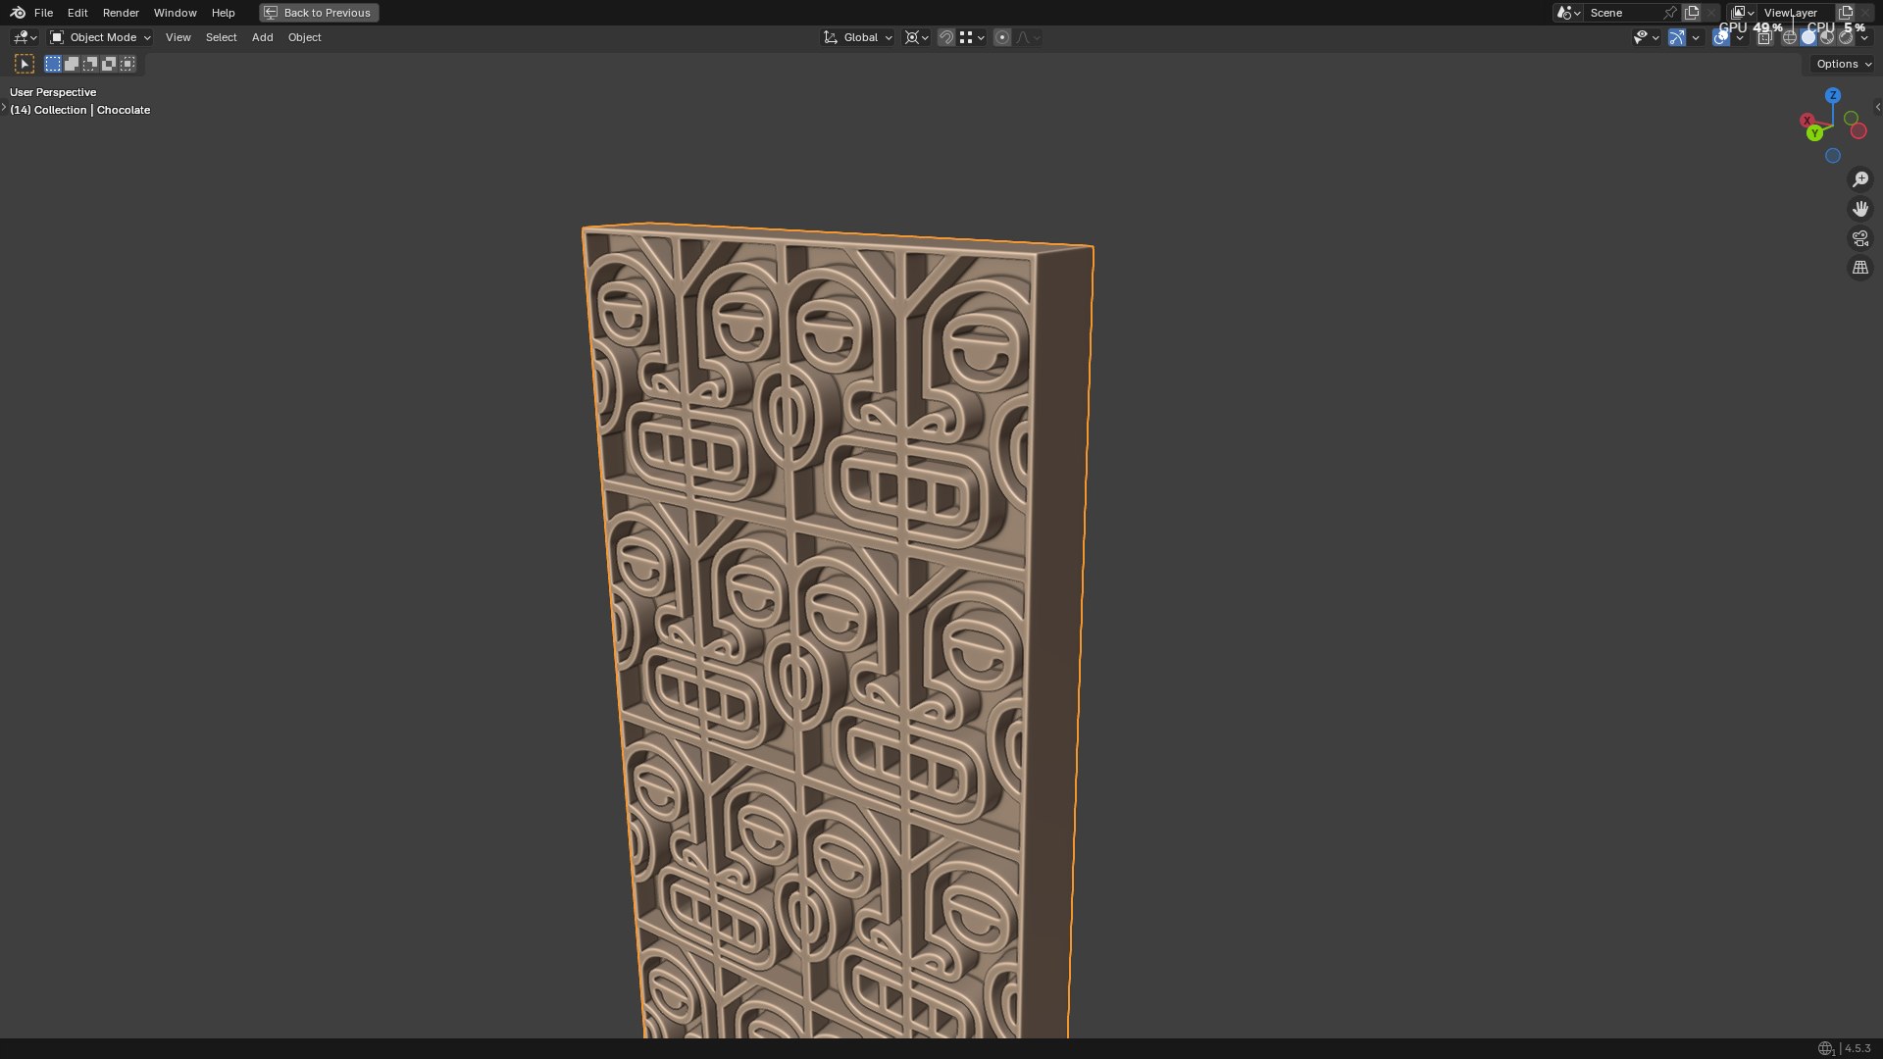1883x1059 pixels.
Task: Click the Y axis on navigation gizmo
Action: click(1815, 133)
